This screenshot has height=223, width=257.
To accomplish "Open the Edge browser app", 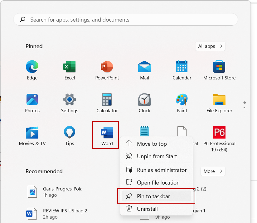I will click(32, 70).
